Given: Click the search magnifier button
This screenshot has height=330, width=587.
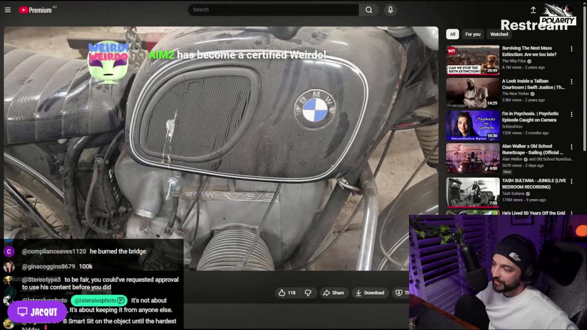Looking at the screenshot, I should (x=369, y=10).
